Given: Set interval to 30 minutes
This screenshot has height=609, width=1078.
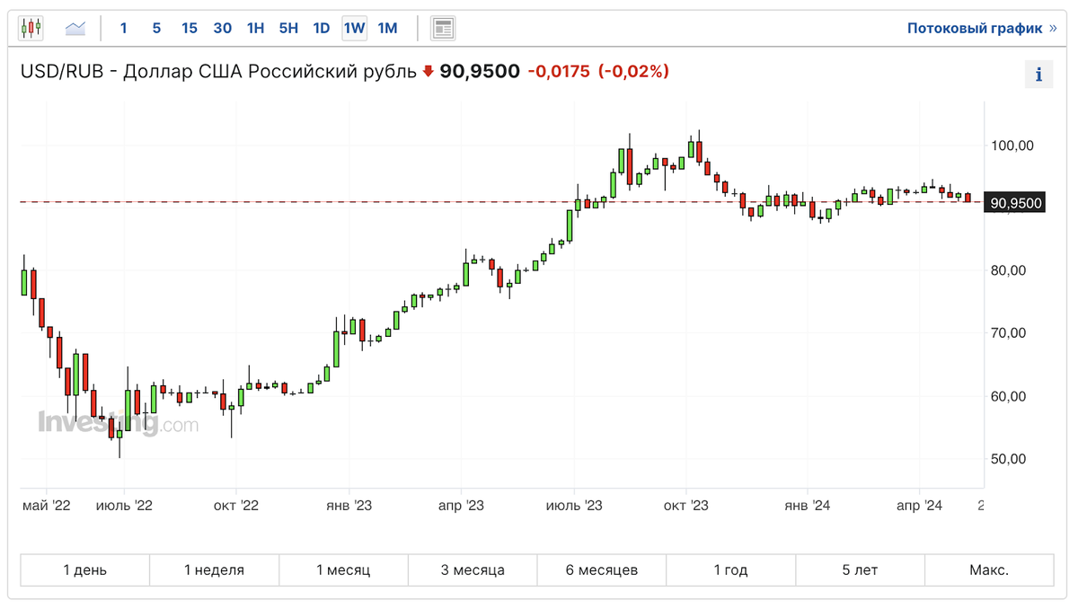Looking at the screenshot, I should tap(223, 28).
